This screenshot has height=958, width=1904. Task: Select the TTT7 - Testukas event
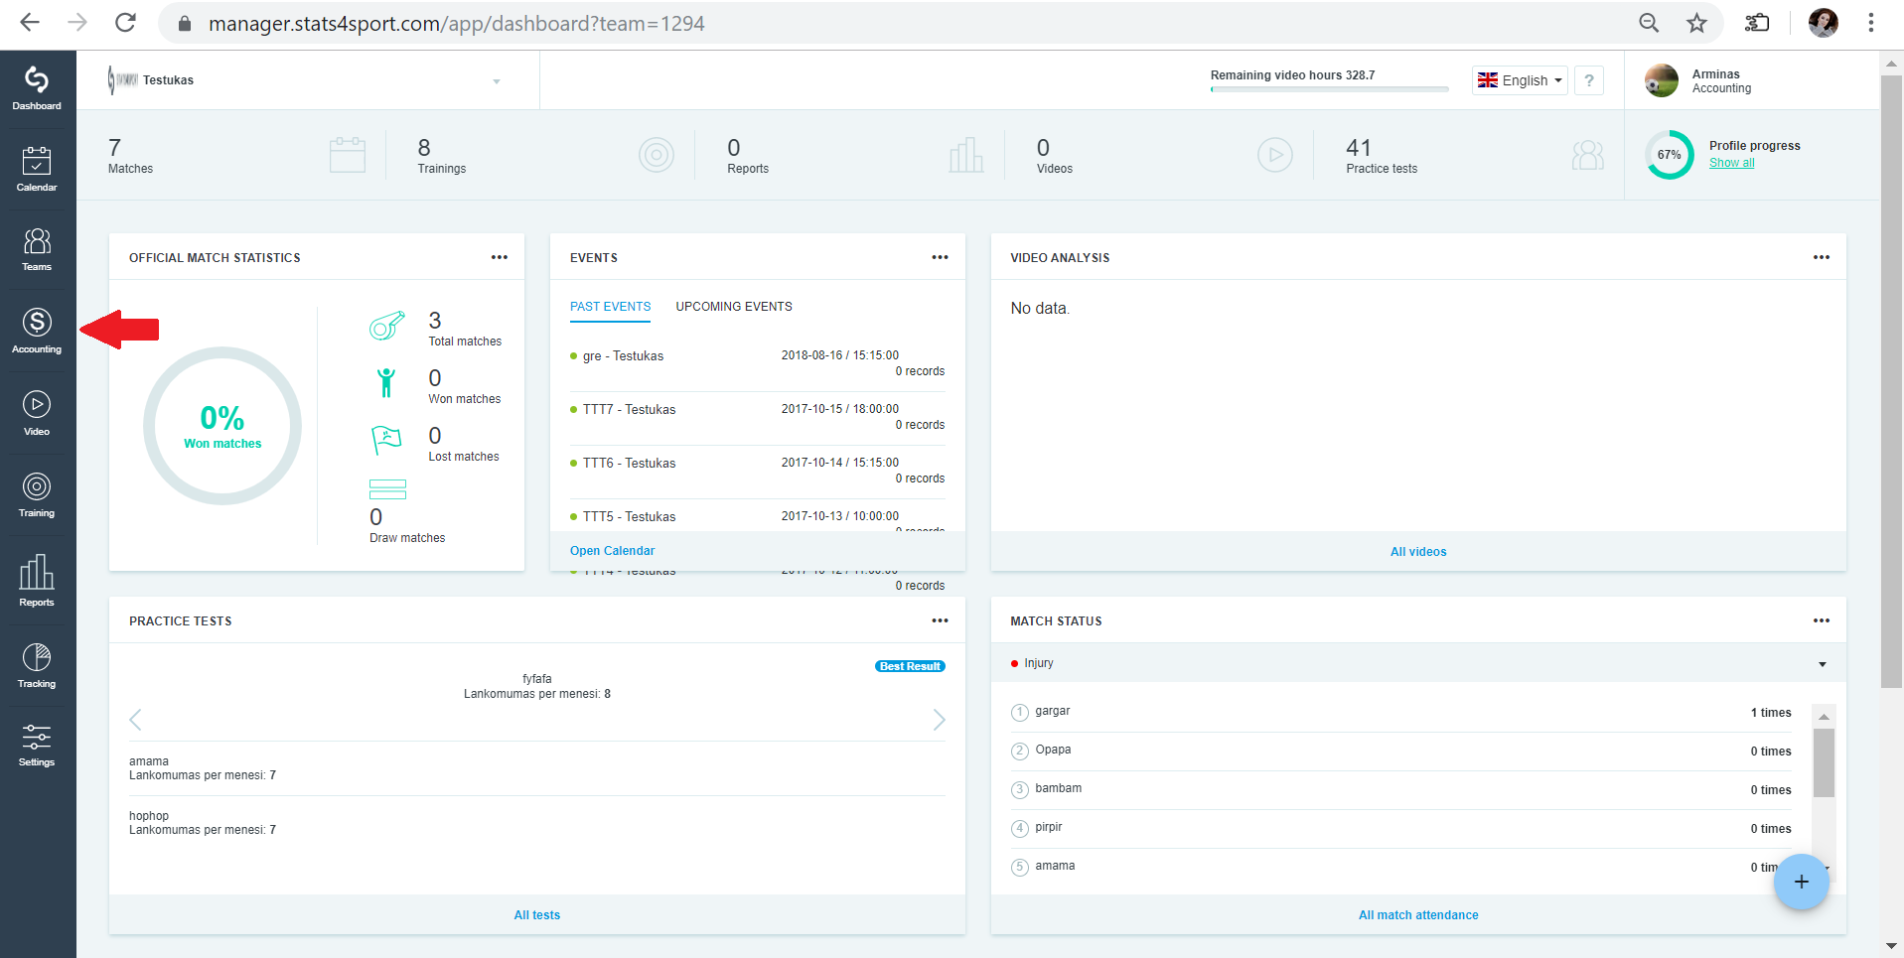[758, 416]
